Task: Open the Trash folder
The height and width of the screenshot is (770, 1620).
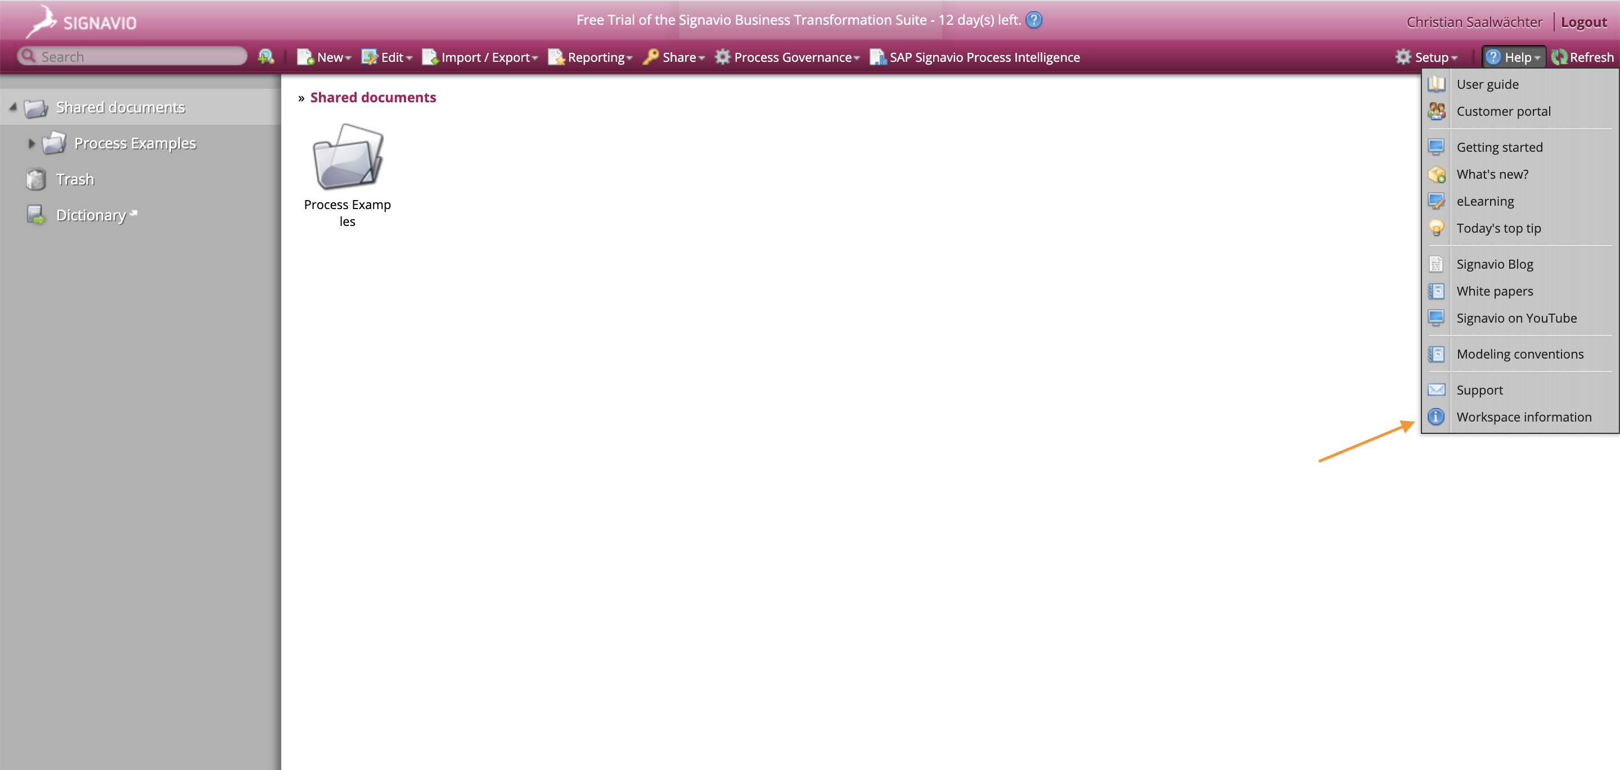Action: click(74, 180)
